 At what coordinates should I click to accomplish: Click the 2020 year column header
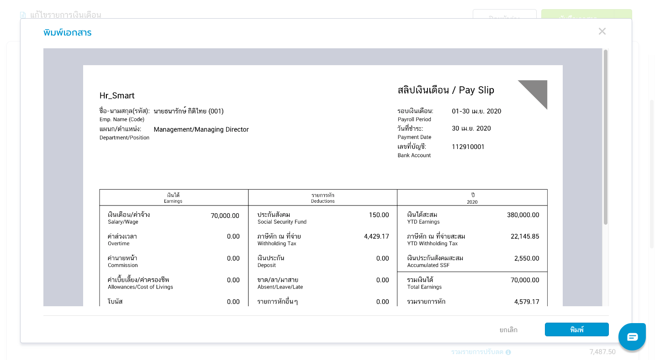(x=472, y=198)
